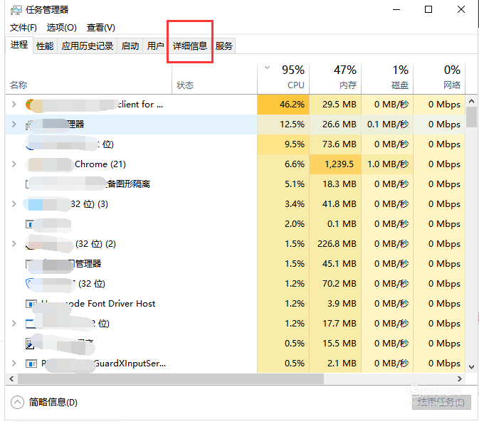Switch to the 进程 tab
This screenshot has height=424, width=479.
(x=19, y=46)
